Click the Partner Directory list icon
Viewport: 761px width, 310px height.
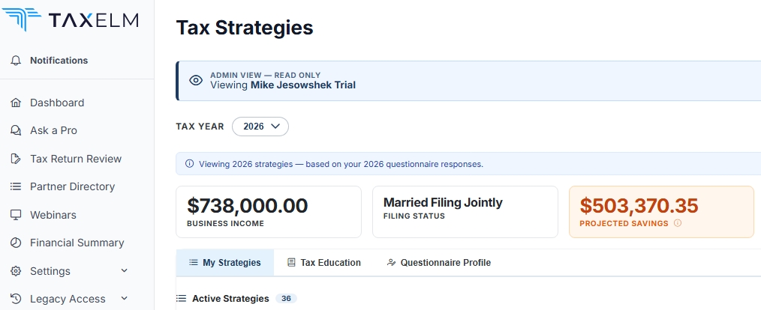coord(16,186)
